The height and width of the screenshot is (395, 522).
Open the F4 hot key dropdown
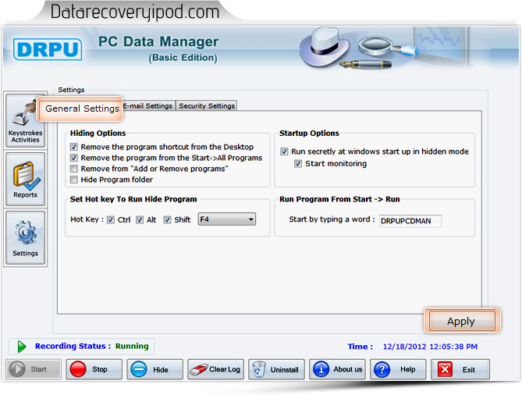(227, 219)
